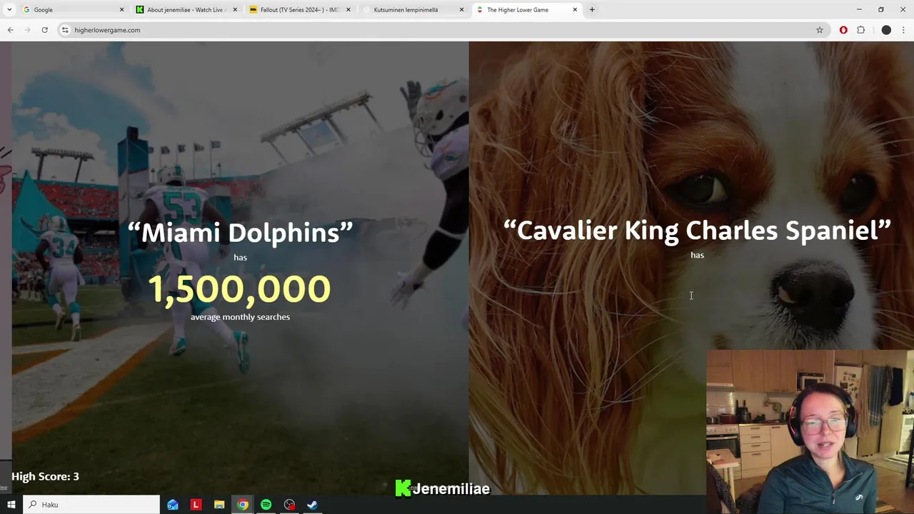Switch to the Kutsuminen lempinimellä tab
Image resolution: width=914 pixels, height=514 pixels.
tap(412, 10)
